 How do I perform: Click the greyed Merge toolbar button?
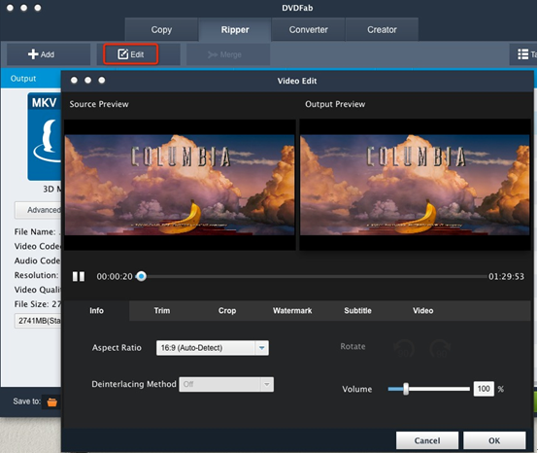(x=228, y=54)
